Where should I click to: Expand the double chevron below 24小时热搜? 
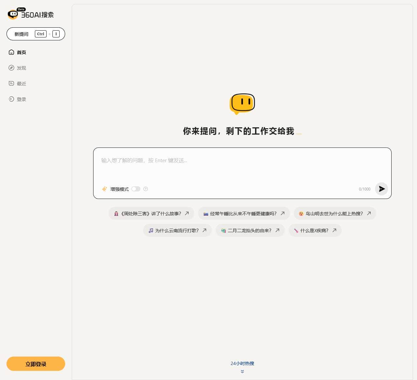tap(242, 372)
